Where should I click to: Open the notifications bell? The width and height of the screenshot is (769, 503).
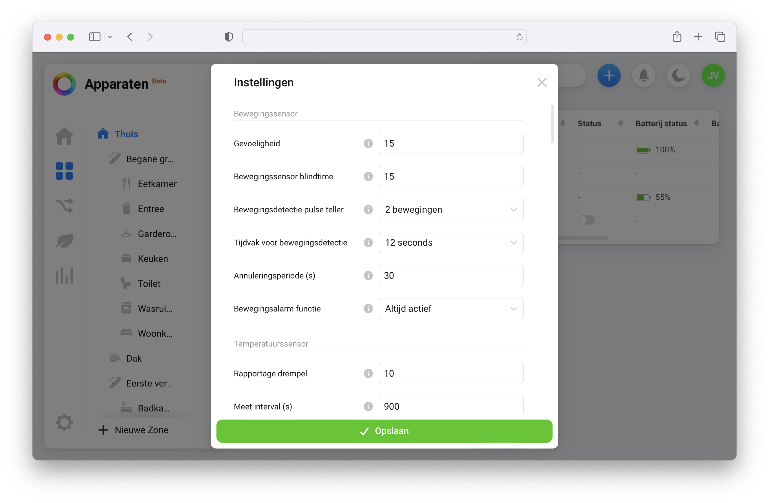[x=644, y=75]
